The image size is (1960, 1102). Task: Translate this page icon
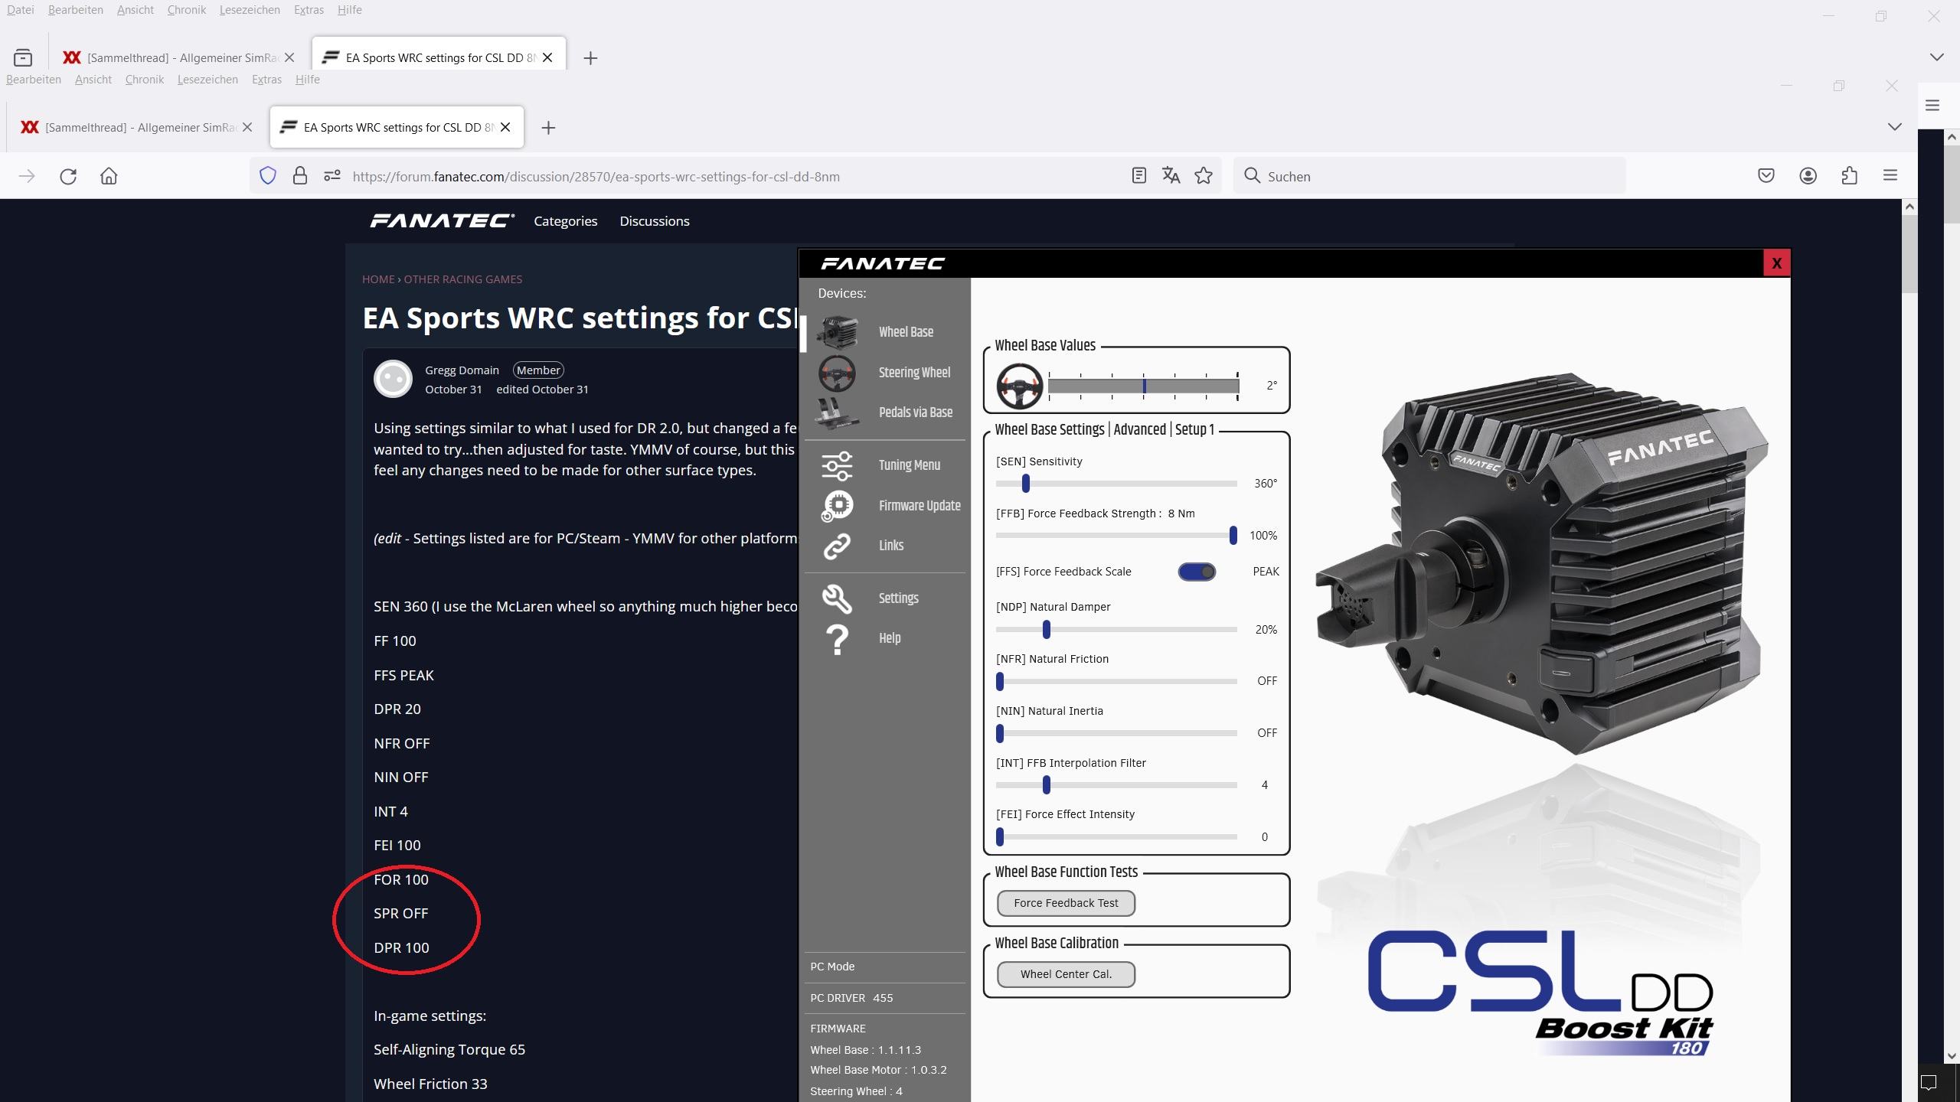[x=1171, y=177]
